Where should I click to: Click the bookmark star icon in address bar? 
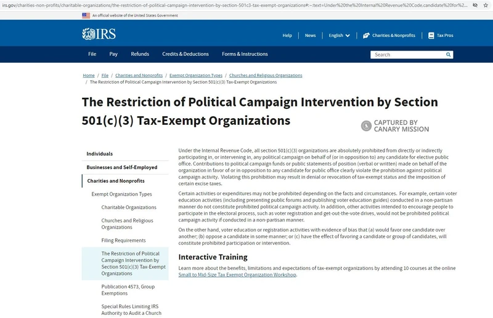point(486,6)
